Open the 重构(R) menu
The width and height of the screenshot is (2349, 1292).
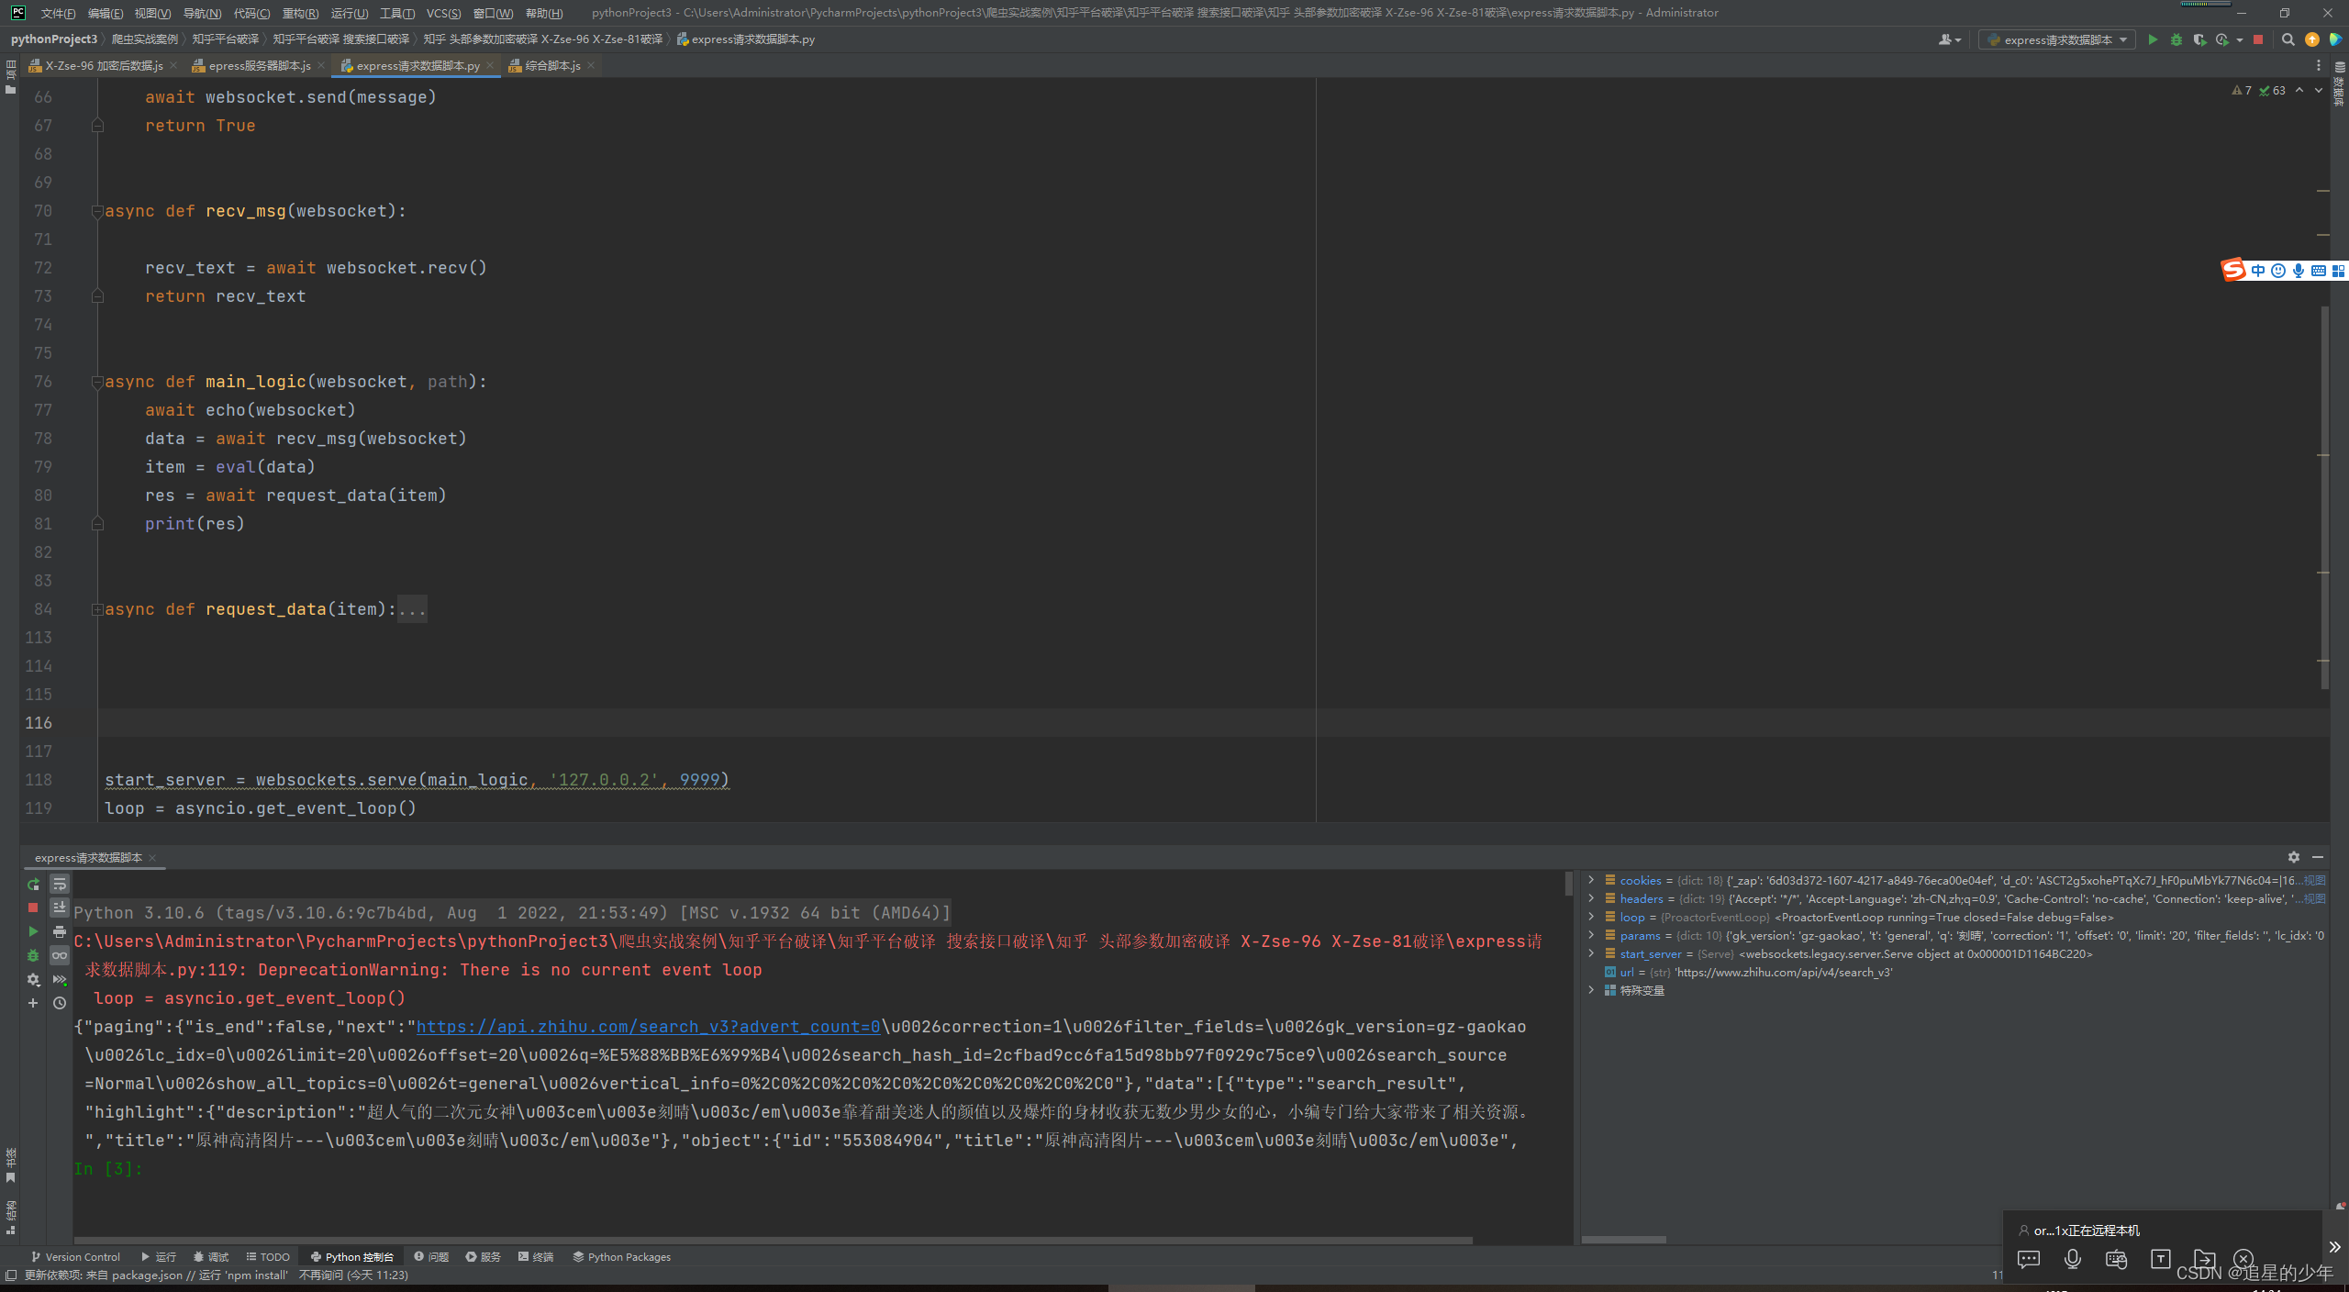tap(300, 13)
